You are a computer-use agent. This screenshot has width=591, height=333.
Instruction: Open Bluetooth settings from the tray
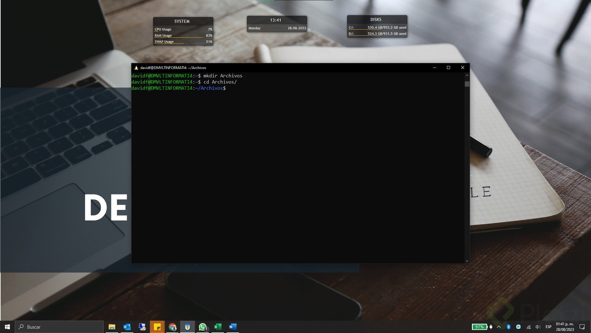pos(508,327)
